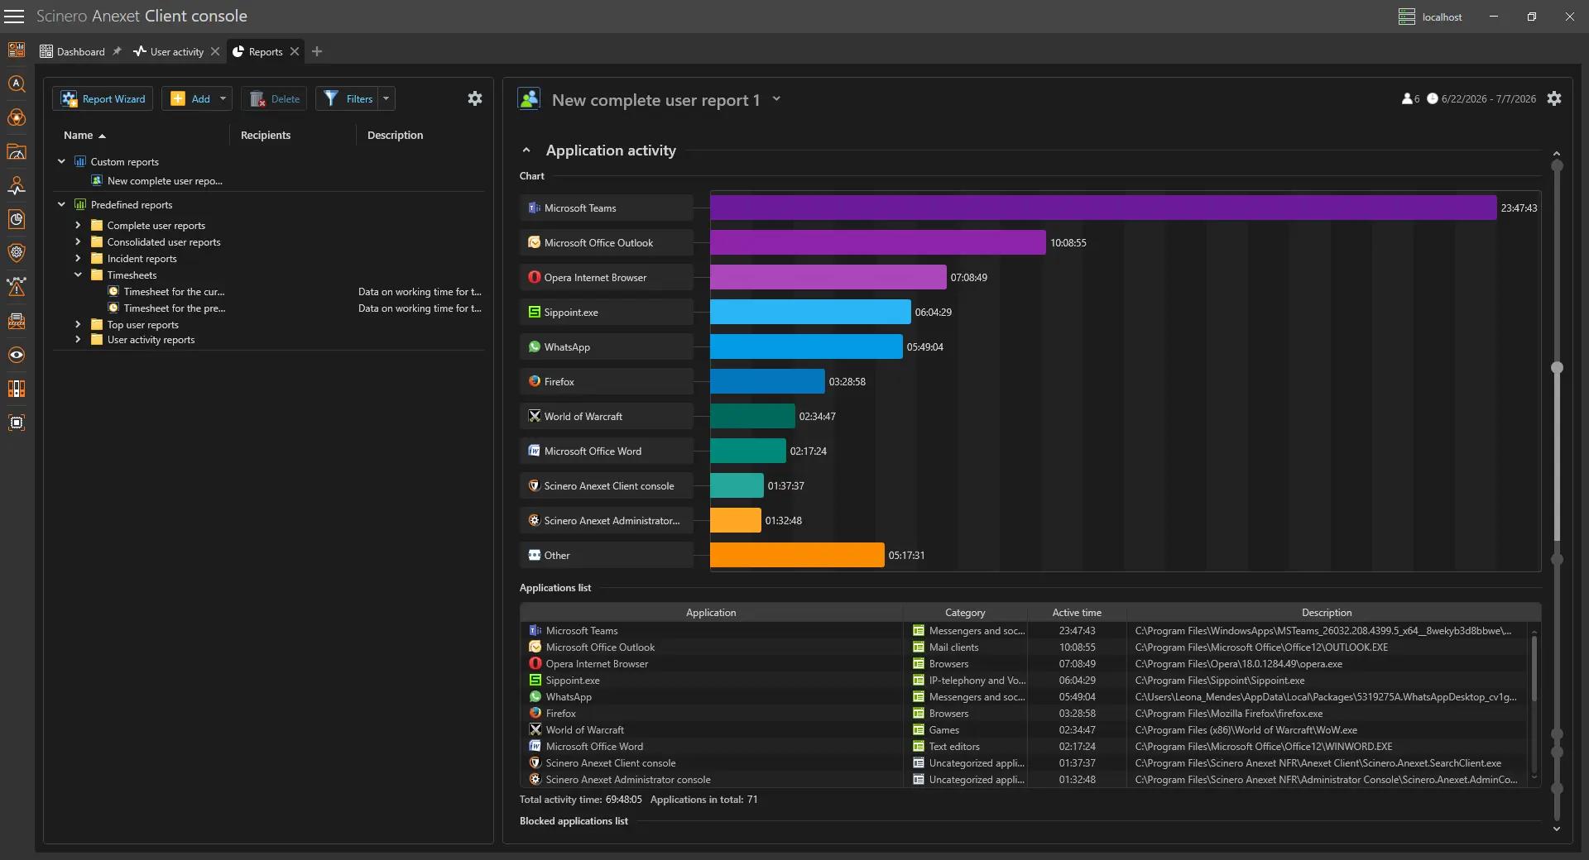1589x860 pixels.
Task: Click the Add button
Action: point(190,98)
